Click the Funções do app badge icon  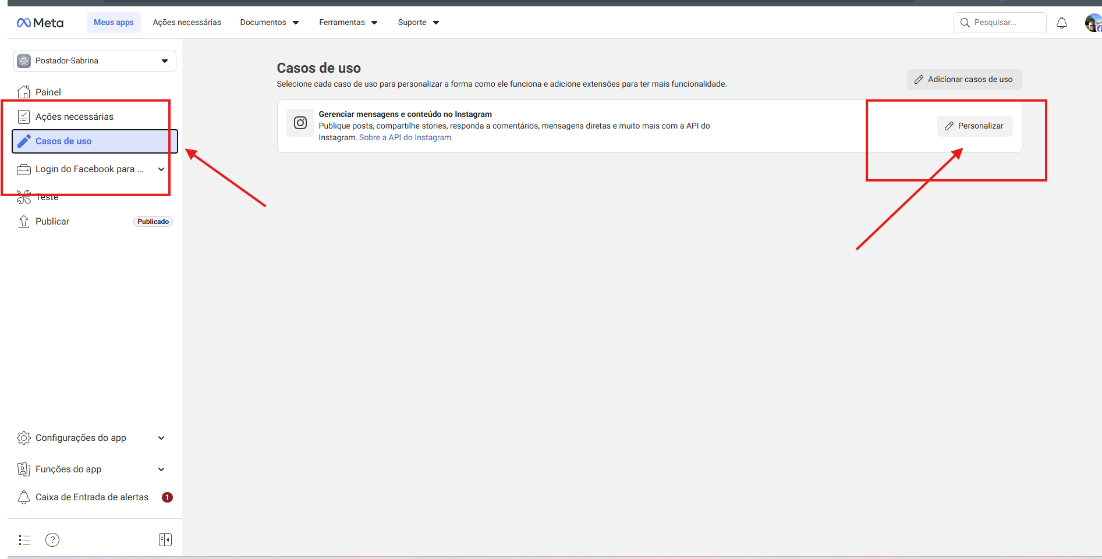24,469
